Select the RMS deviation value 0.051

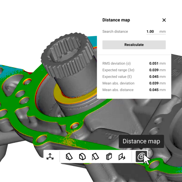[x=154, y=63]
